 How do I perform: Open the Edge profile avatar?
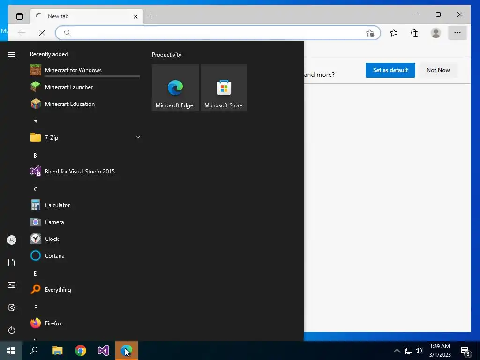point(435,33)
